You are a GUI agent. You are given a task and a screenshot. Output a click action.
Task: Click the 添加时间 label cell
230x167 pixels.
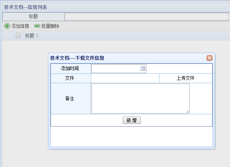pyautogui.click(x=70, y=69)
